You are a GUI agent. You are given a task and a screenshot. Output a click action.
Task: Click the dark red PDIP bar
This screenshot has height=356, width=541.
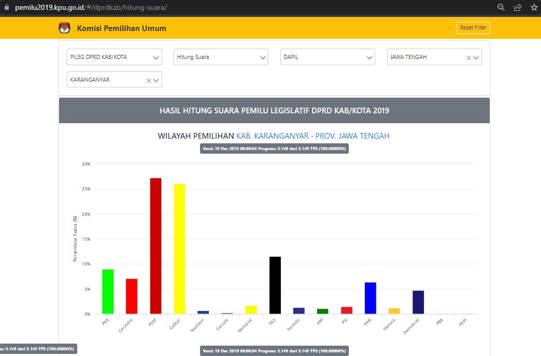pos(155,246)
